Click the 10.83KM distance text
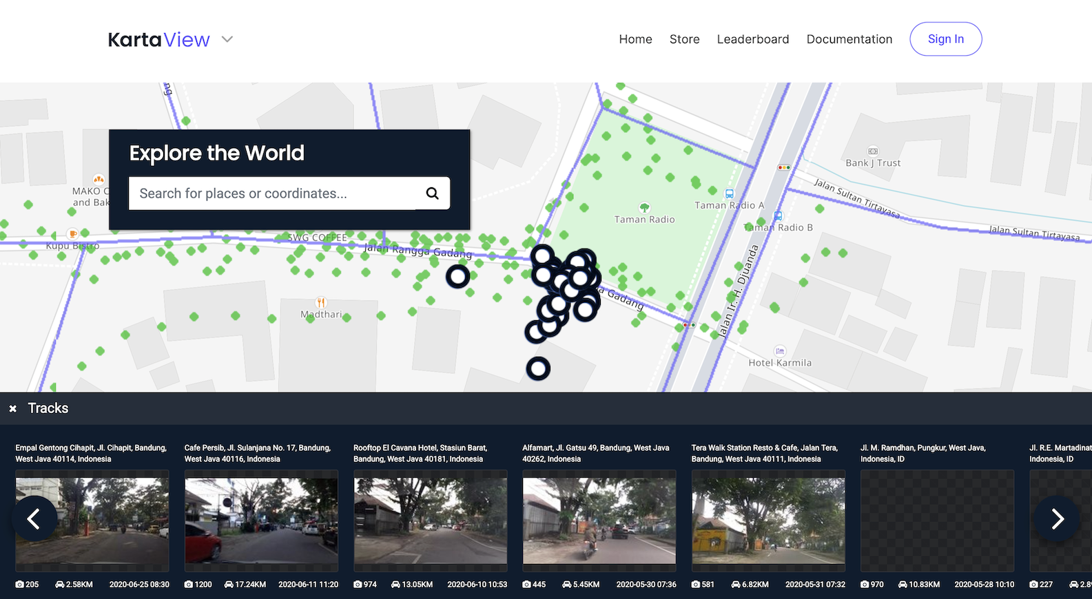The height and width of the screenshot is (599, 1092). tap(924, 585)
